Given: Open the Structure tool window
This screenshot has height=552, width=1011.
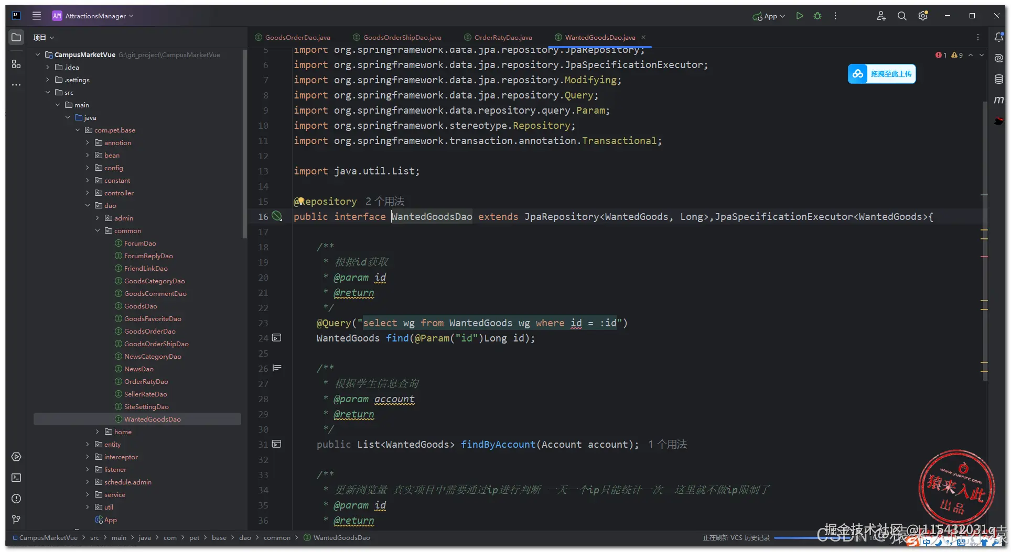Looking at the screenshot, I should (x=16, y=64).
